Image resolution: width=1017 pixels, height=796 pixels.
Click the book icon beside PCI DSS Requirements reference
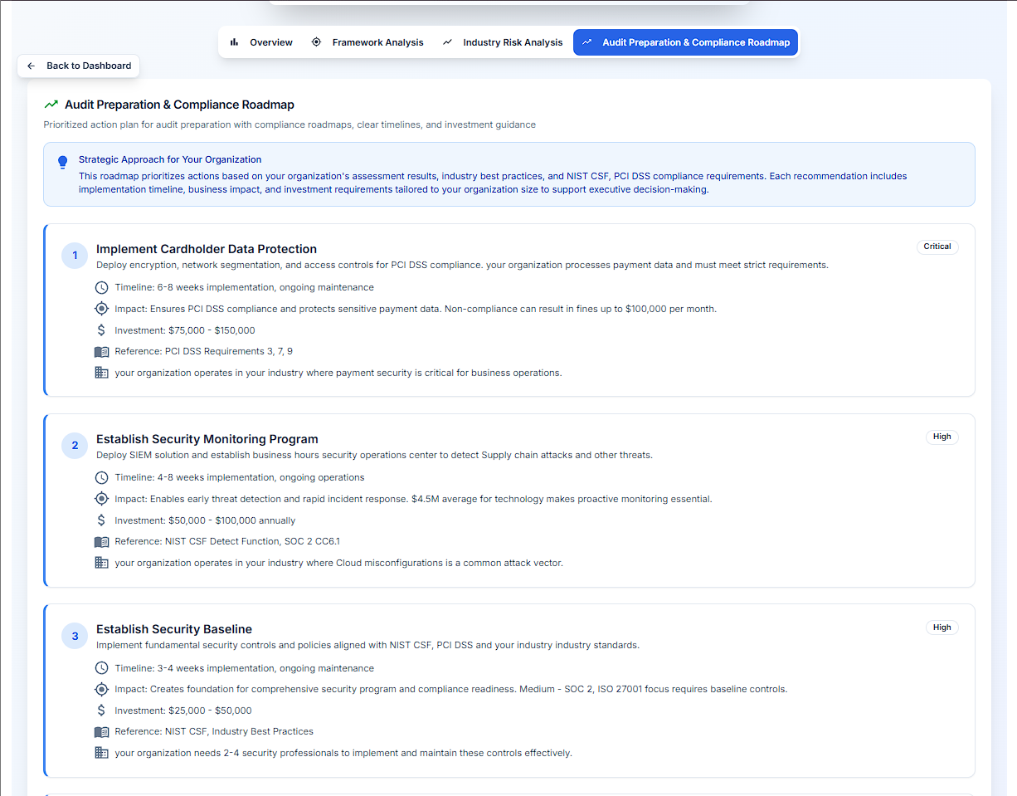coord(101,352)
